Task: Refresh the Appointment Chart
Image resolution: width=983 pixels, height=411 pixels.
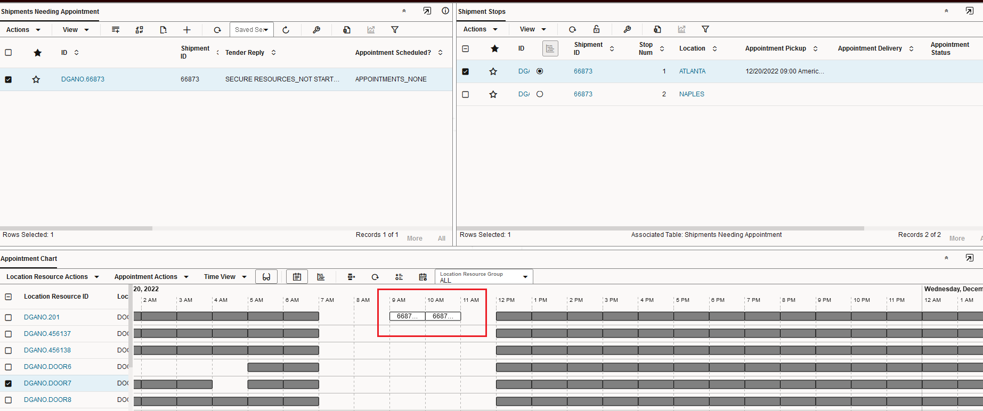Action: tap(375, 277)
